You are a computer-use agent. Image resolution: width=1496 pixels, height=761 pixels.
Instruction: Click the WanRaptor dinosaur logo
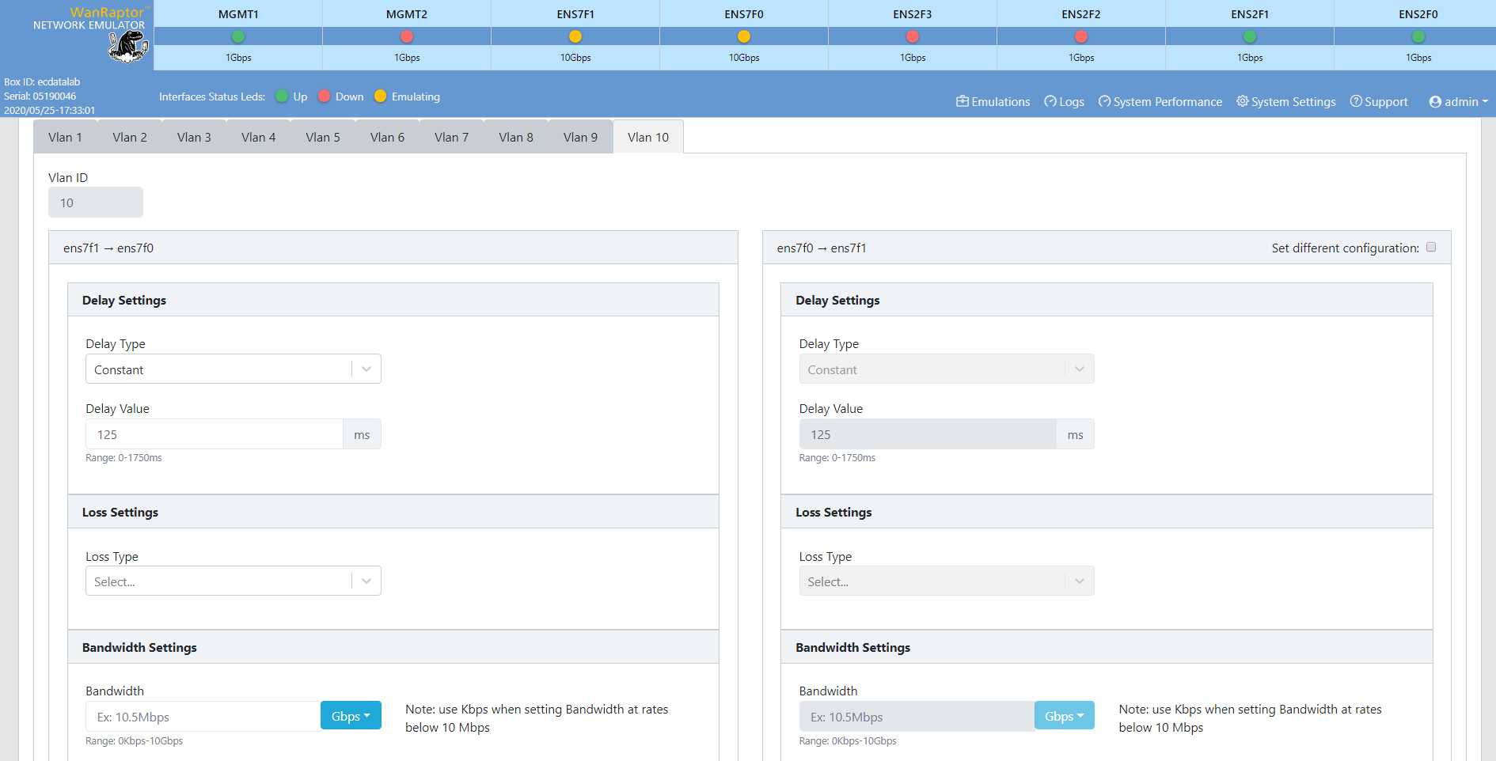[127, 47]
